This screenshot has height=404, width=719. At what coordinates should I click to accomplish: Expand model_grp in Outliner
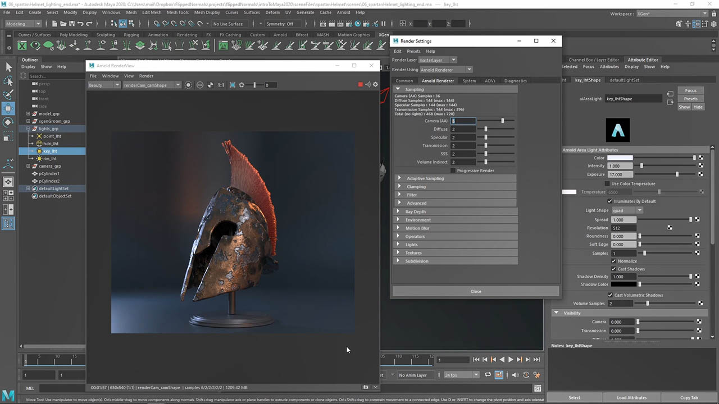[x=28, y=114]
